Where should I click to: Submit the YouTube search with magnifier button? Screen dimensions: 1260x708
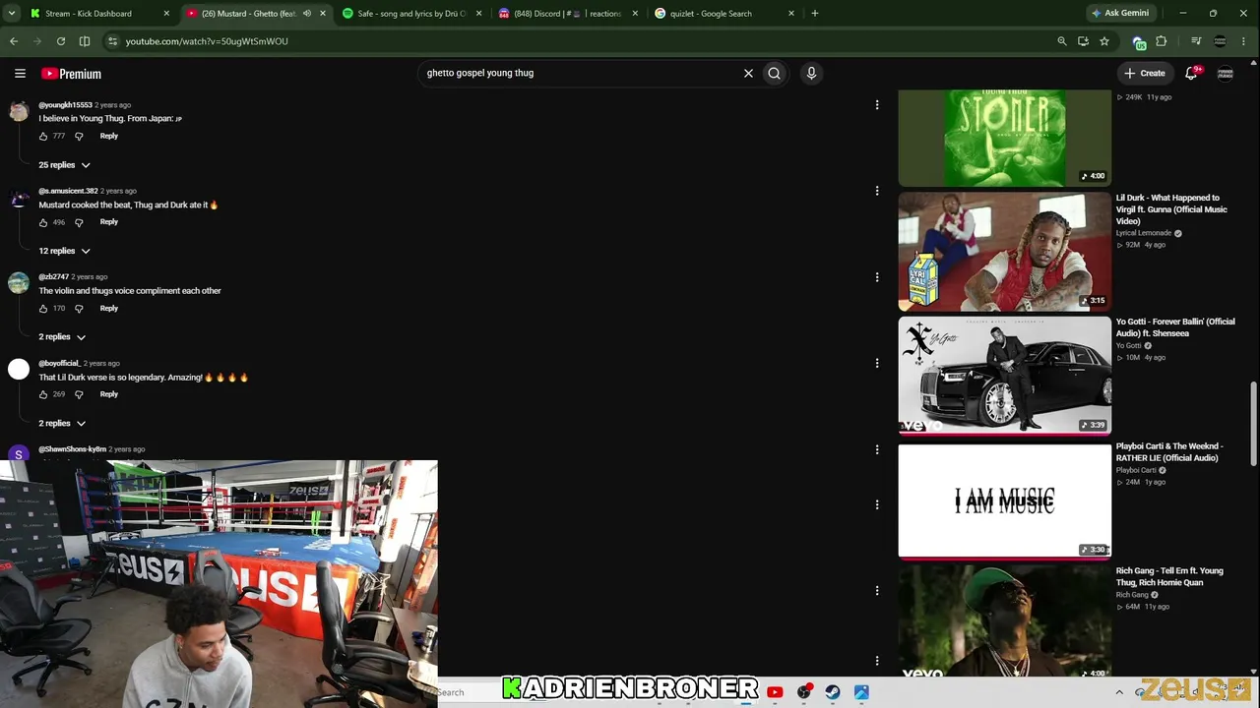[775, 73]
